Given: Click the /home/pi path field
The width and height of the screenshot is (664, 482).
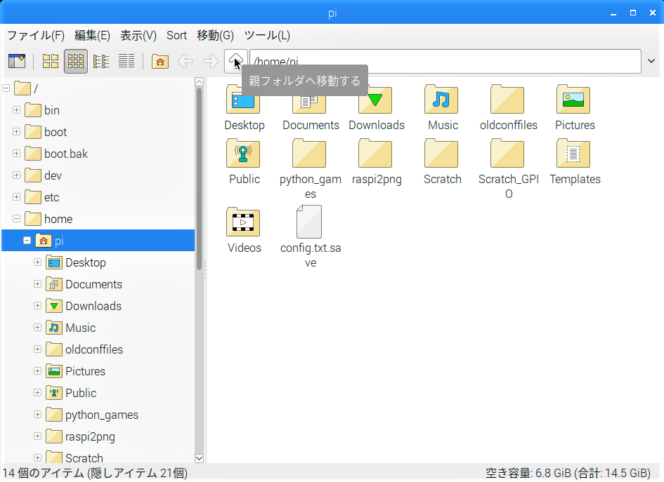Looking at the screenshot, I should pos(445,61).
